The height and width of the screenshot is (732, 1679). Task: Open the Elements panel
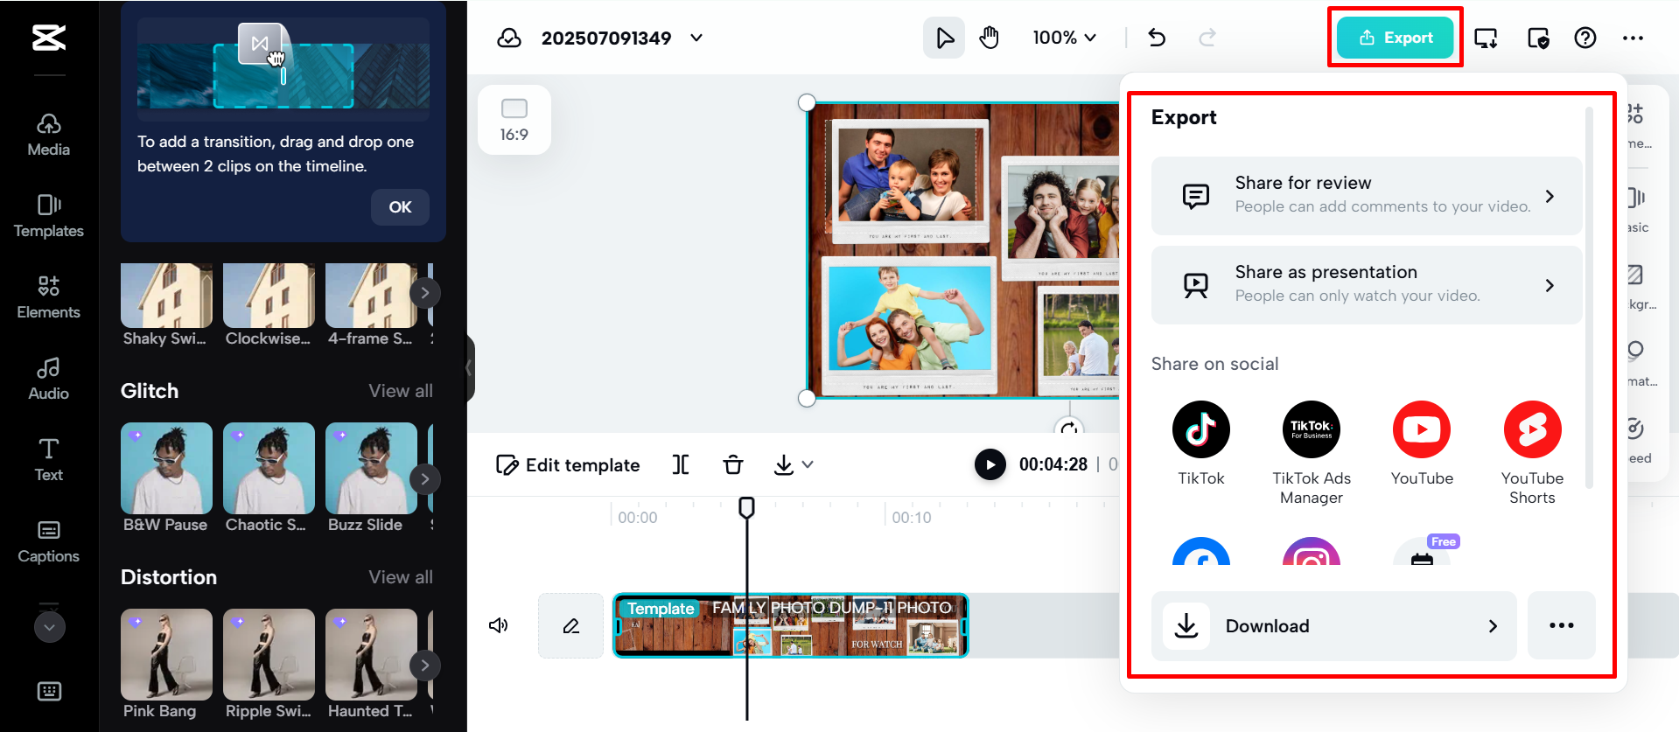point(49,297)
